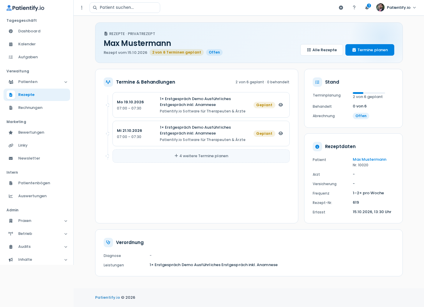The width and height of the screenshot is (424, 307).
Task: Expand the Betrieb submenu
Action: [x=66, y=234]
